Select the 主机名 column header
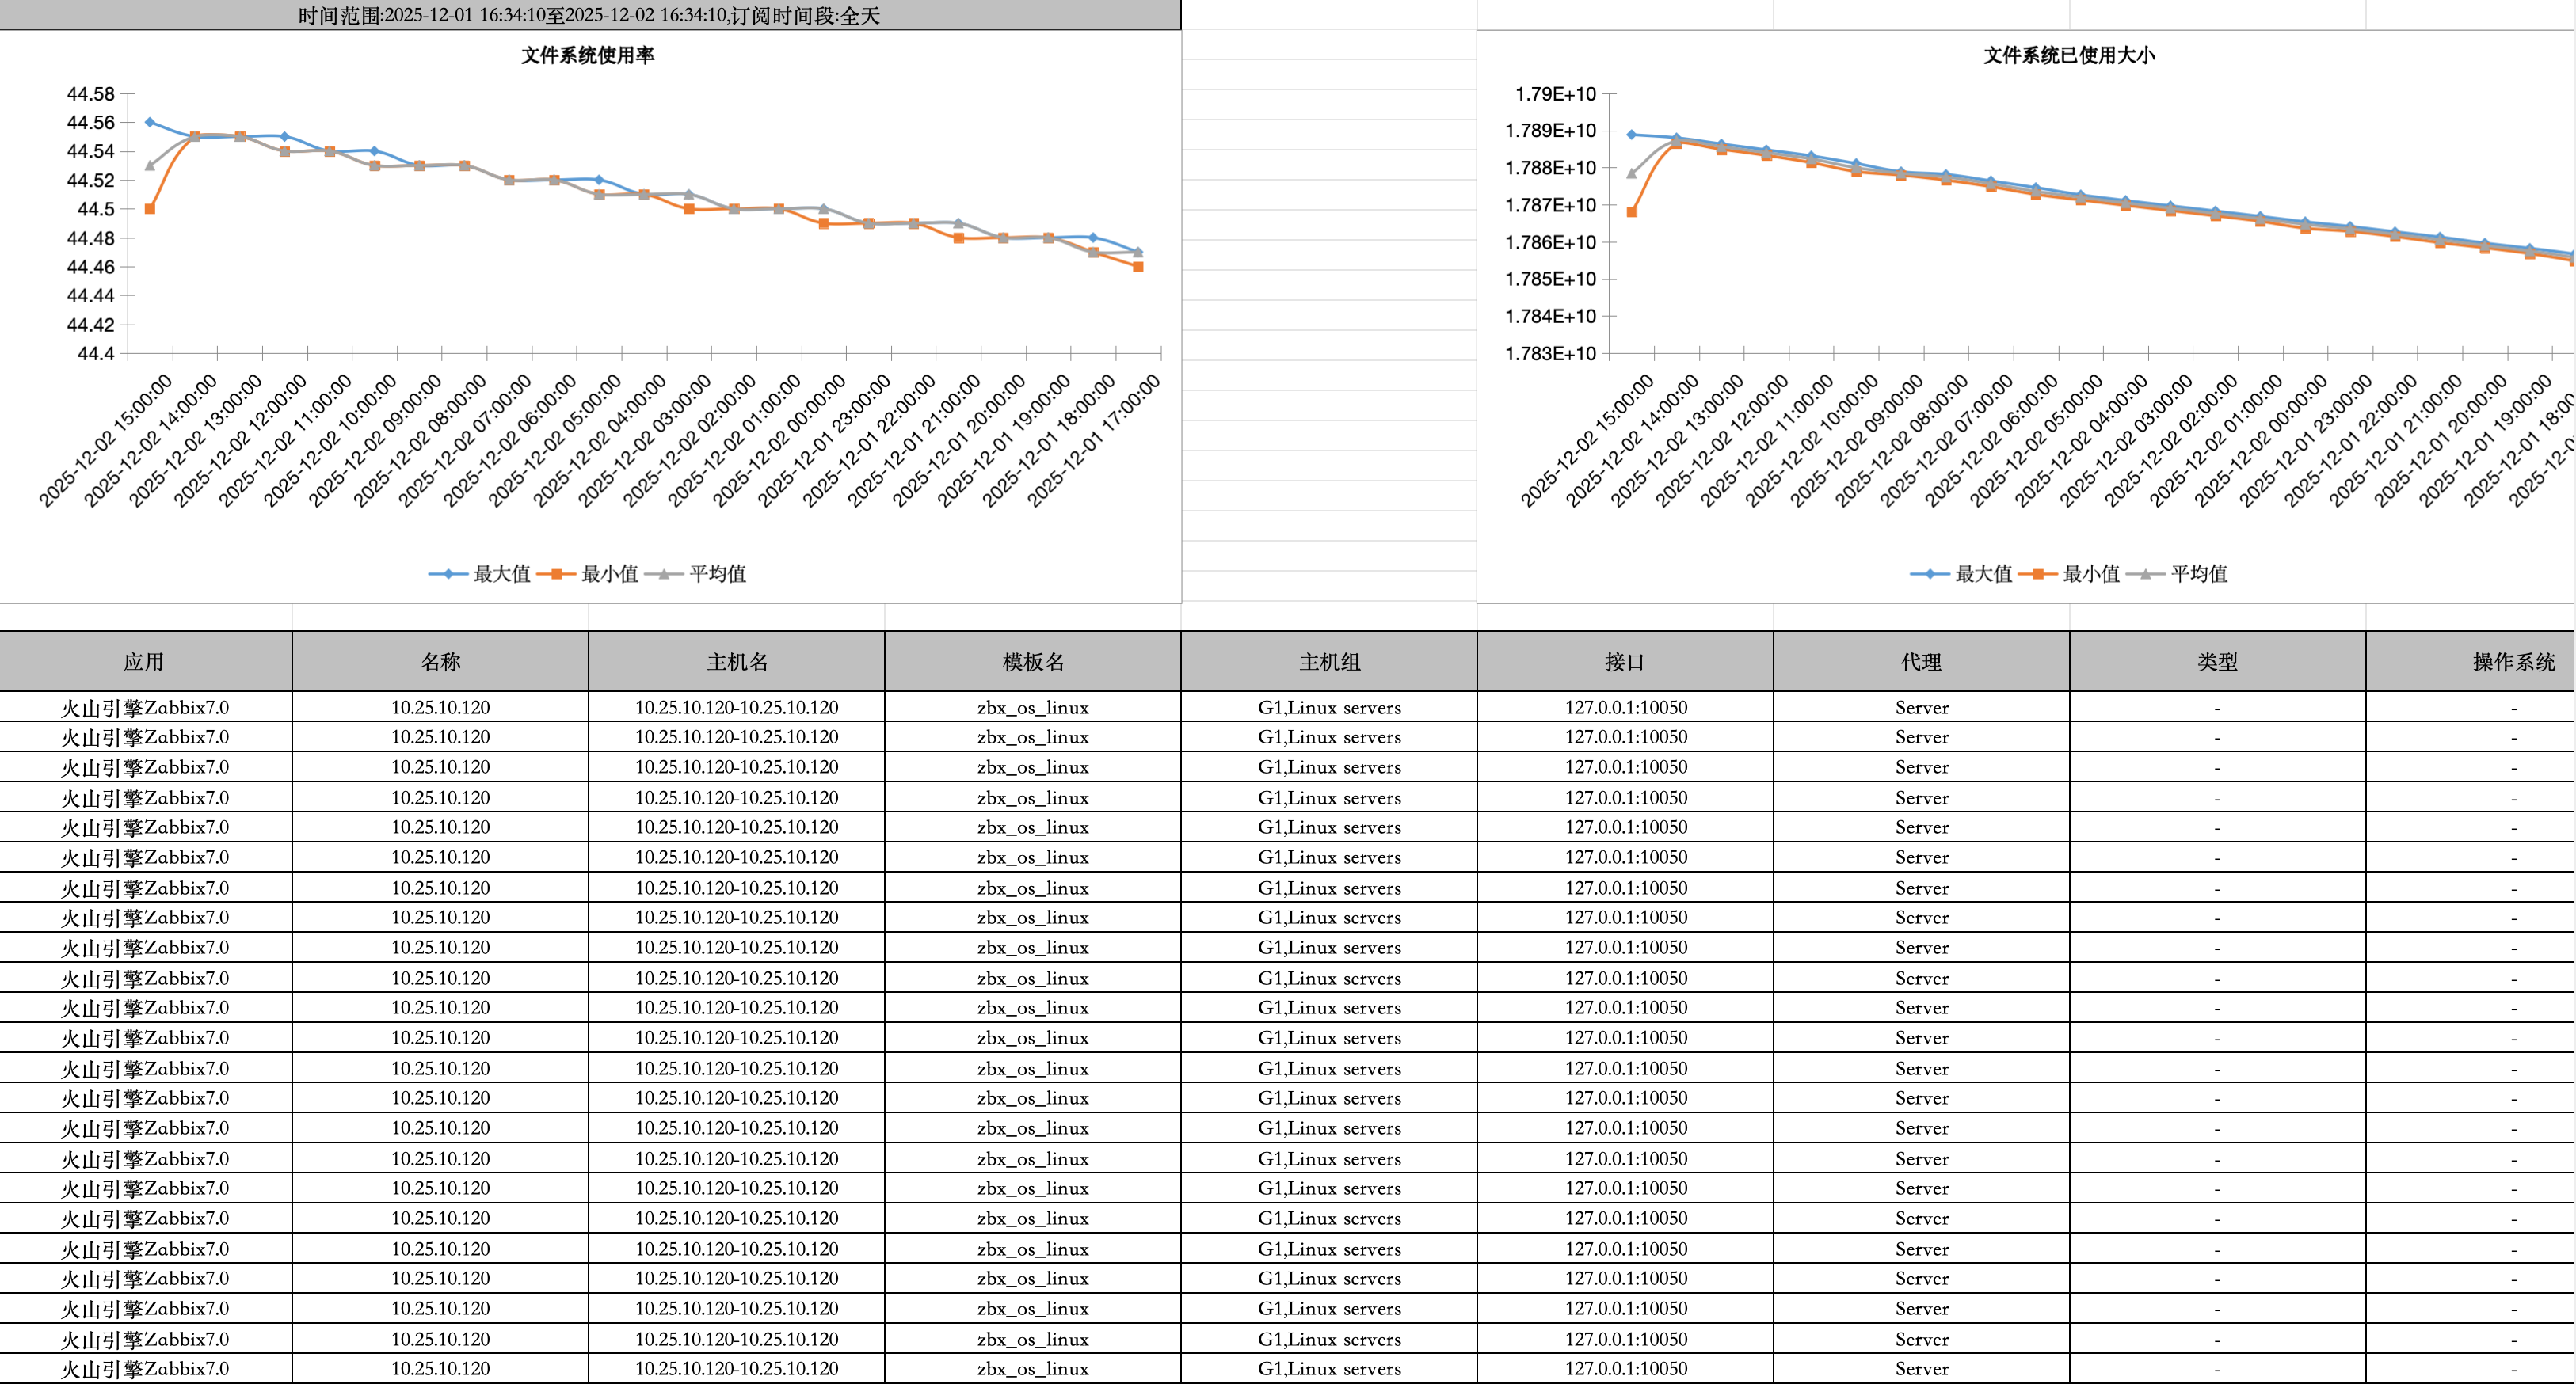 point(737,662)
